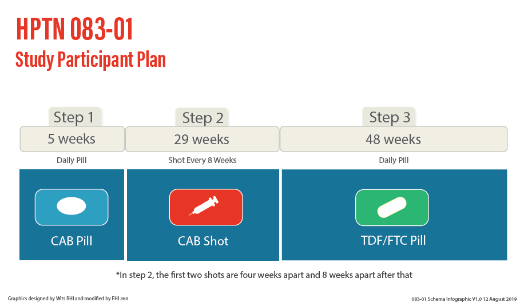Click the Shot Every 8 Weeks text

202,160
